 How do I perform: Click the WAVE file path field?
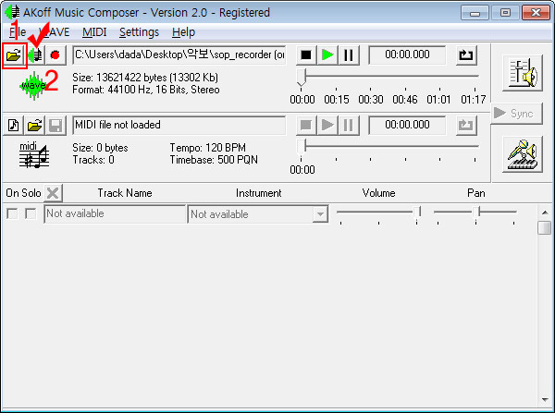point(179,55)
